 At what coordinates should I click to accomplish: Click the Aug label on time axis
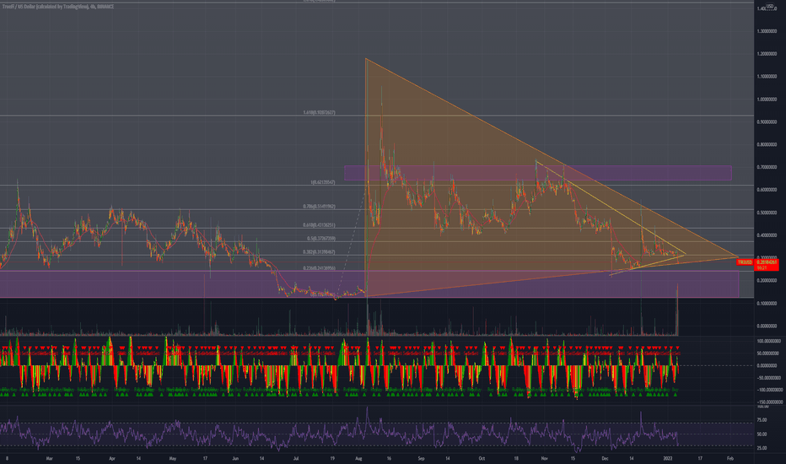click(x=358, y=458)
